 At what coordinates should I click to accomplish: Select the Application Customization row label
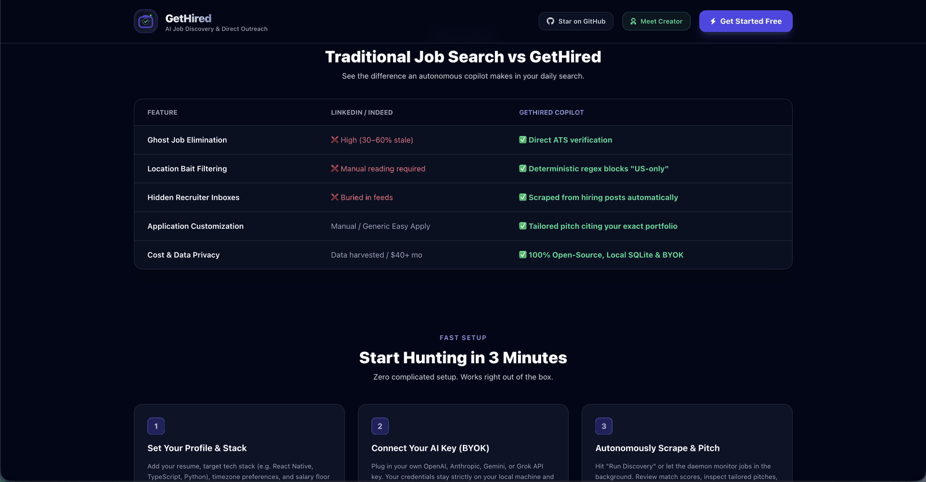coord(196,227)
